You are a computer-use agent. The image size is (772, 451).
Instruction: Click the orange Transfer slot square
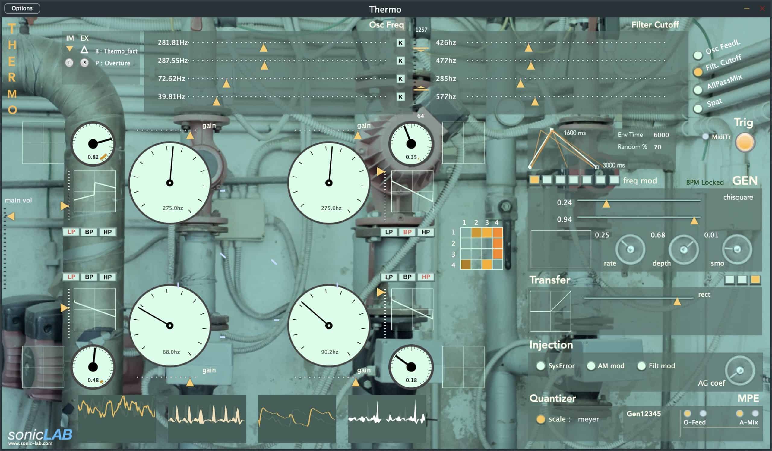pos(755,279)
